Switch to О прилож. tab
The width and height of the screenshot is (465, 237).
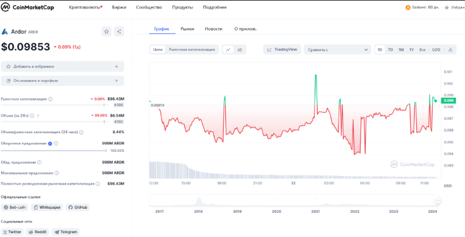pos(245,29)
